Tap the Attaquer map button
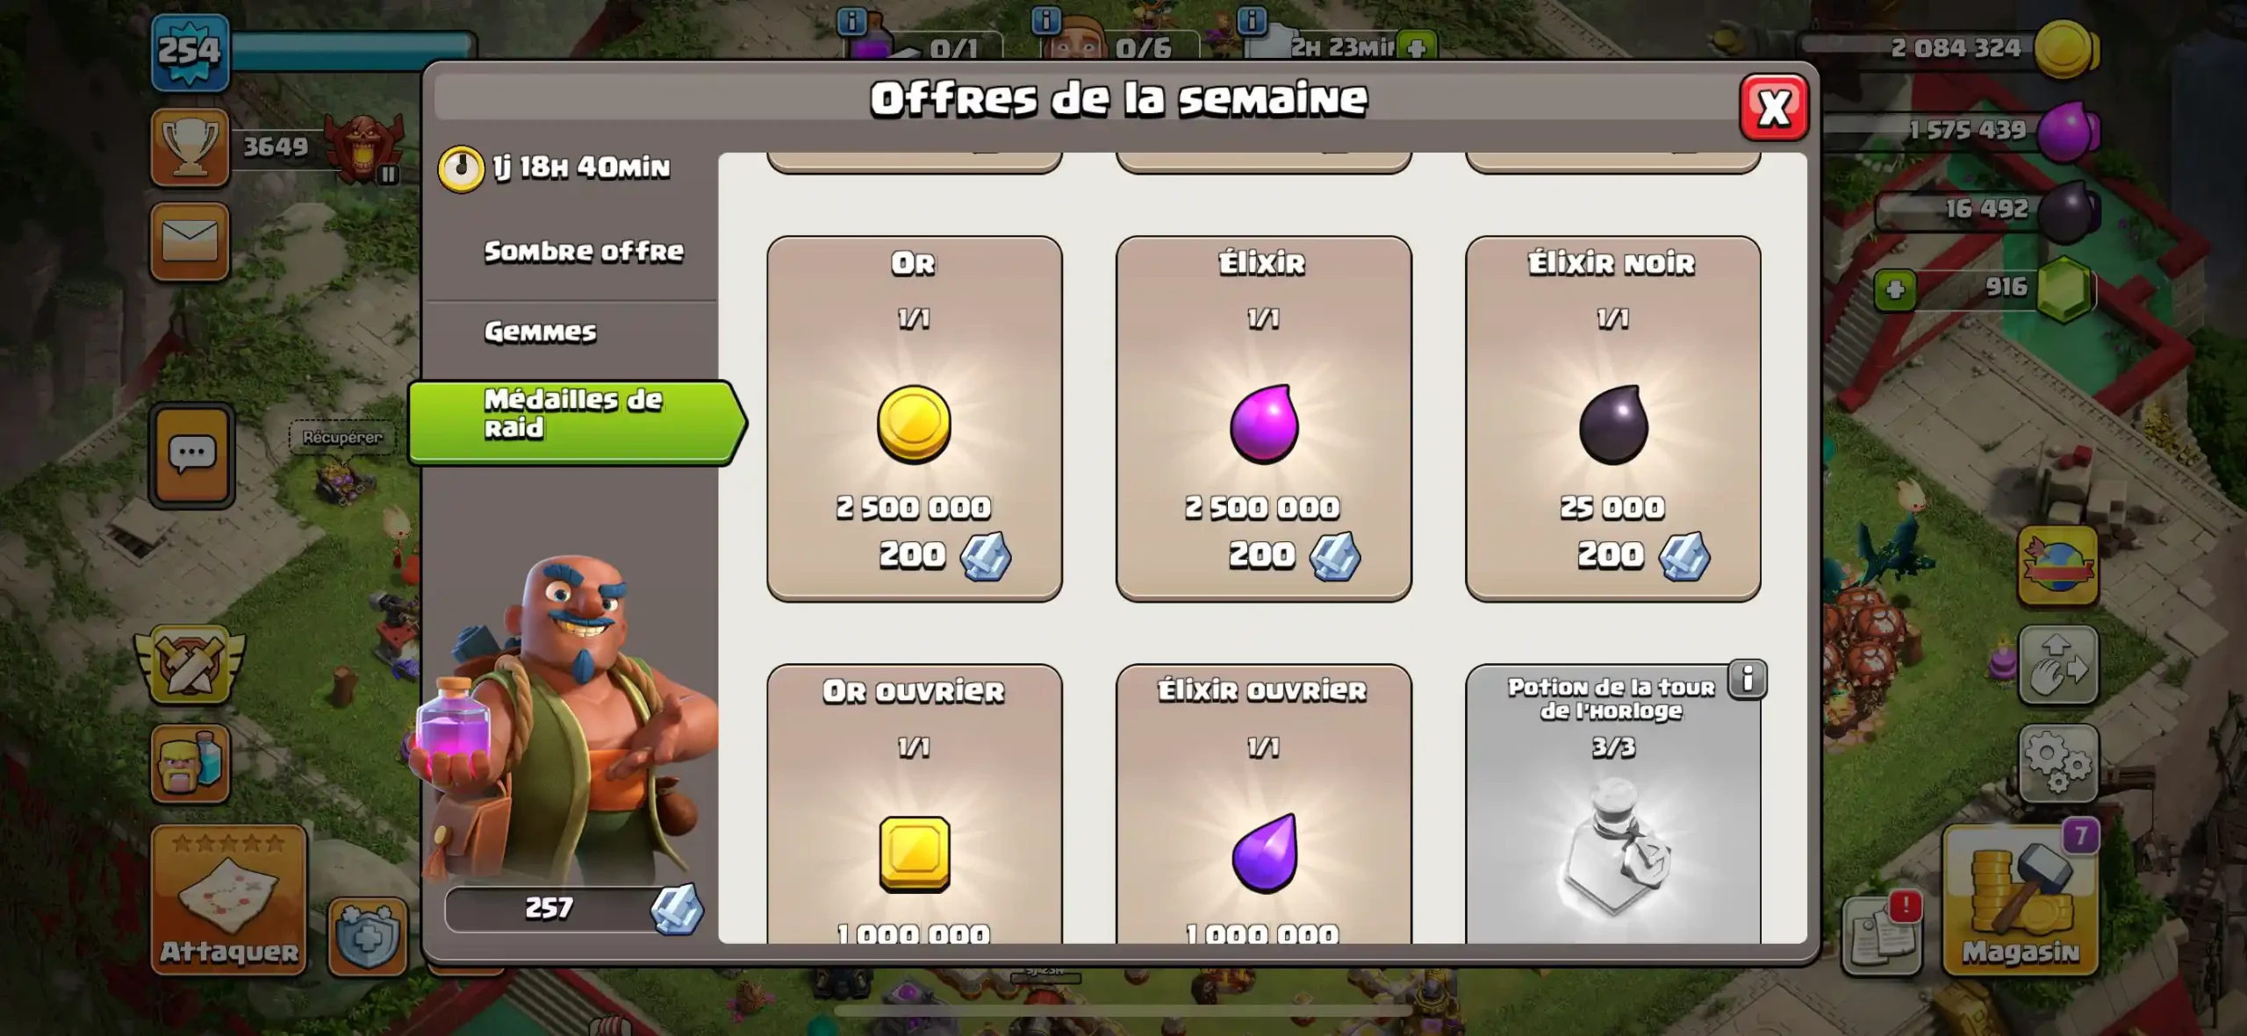The width and height of the screenshot is (2247, 1036). pos(228,900)
